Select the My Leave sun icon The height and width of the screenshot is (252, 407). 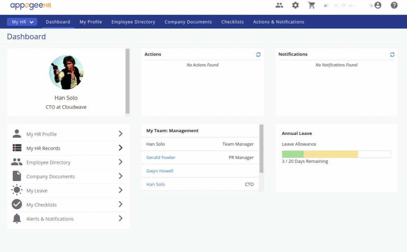[x=17, y=190]
